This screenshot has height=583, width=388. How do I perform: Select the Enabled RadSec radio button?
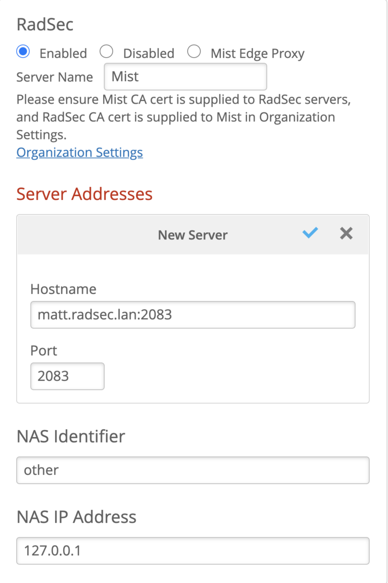coord(23,52)
